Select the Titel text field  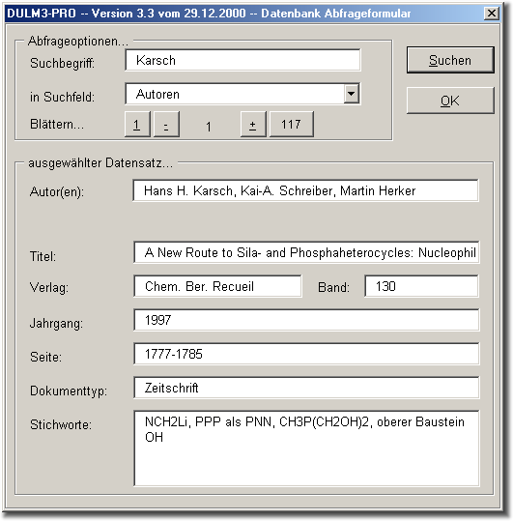306,252
